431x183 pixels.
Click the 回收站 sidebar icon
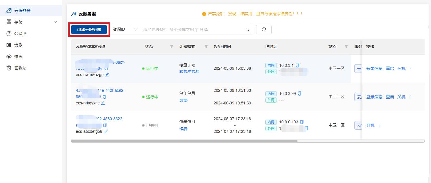9,68
